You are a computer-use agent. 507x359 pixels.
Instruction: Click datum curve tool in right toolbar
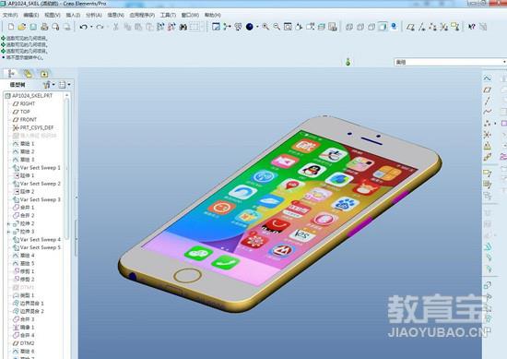tap(488, 112)
